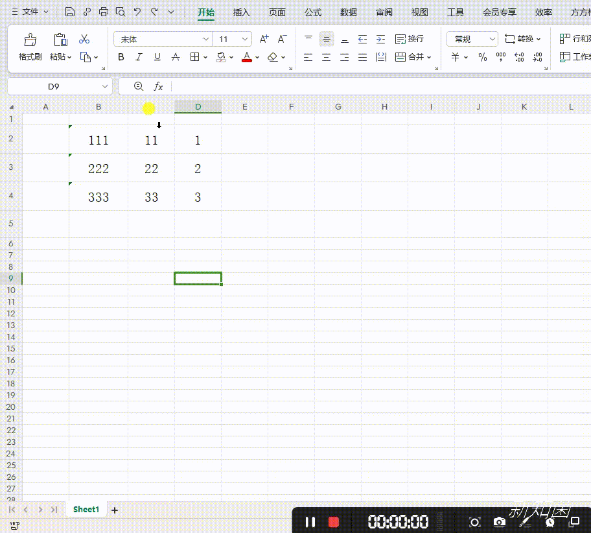
Task: Click the fx insert function icon
Action: pyautogui.click(x=158, y=86)
